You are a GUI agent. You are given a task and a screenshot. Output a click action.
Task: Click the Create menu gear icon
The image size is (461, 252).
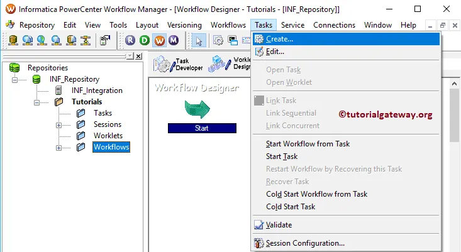point(259,39)
